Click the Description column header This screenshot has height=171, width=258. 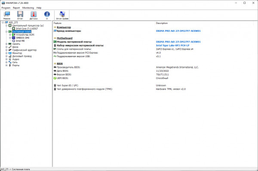click(x=162, y=23)
